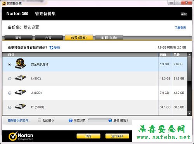Select the I: (80C) radio button
This screenshot has width=194, height=144.
click(x=10, y=79)
